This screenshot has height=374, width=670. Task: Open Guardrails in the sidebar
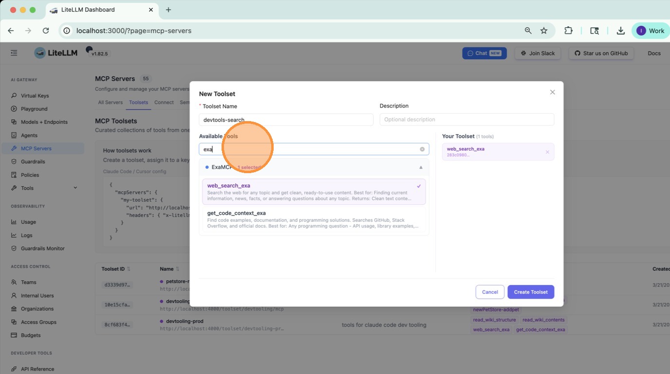tap(33, 161)
